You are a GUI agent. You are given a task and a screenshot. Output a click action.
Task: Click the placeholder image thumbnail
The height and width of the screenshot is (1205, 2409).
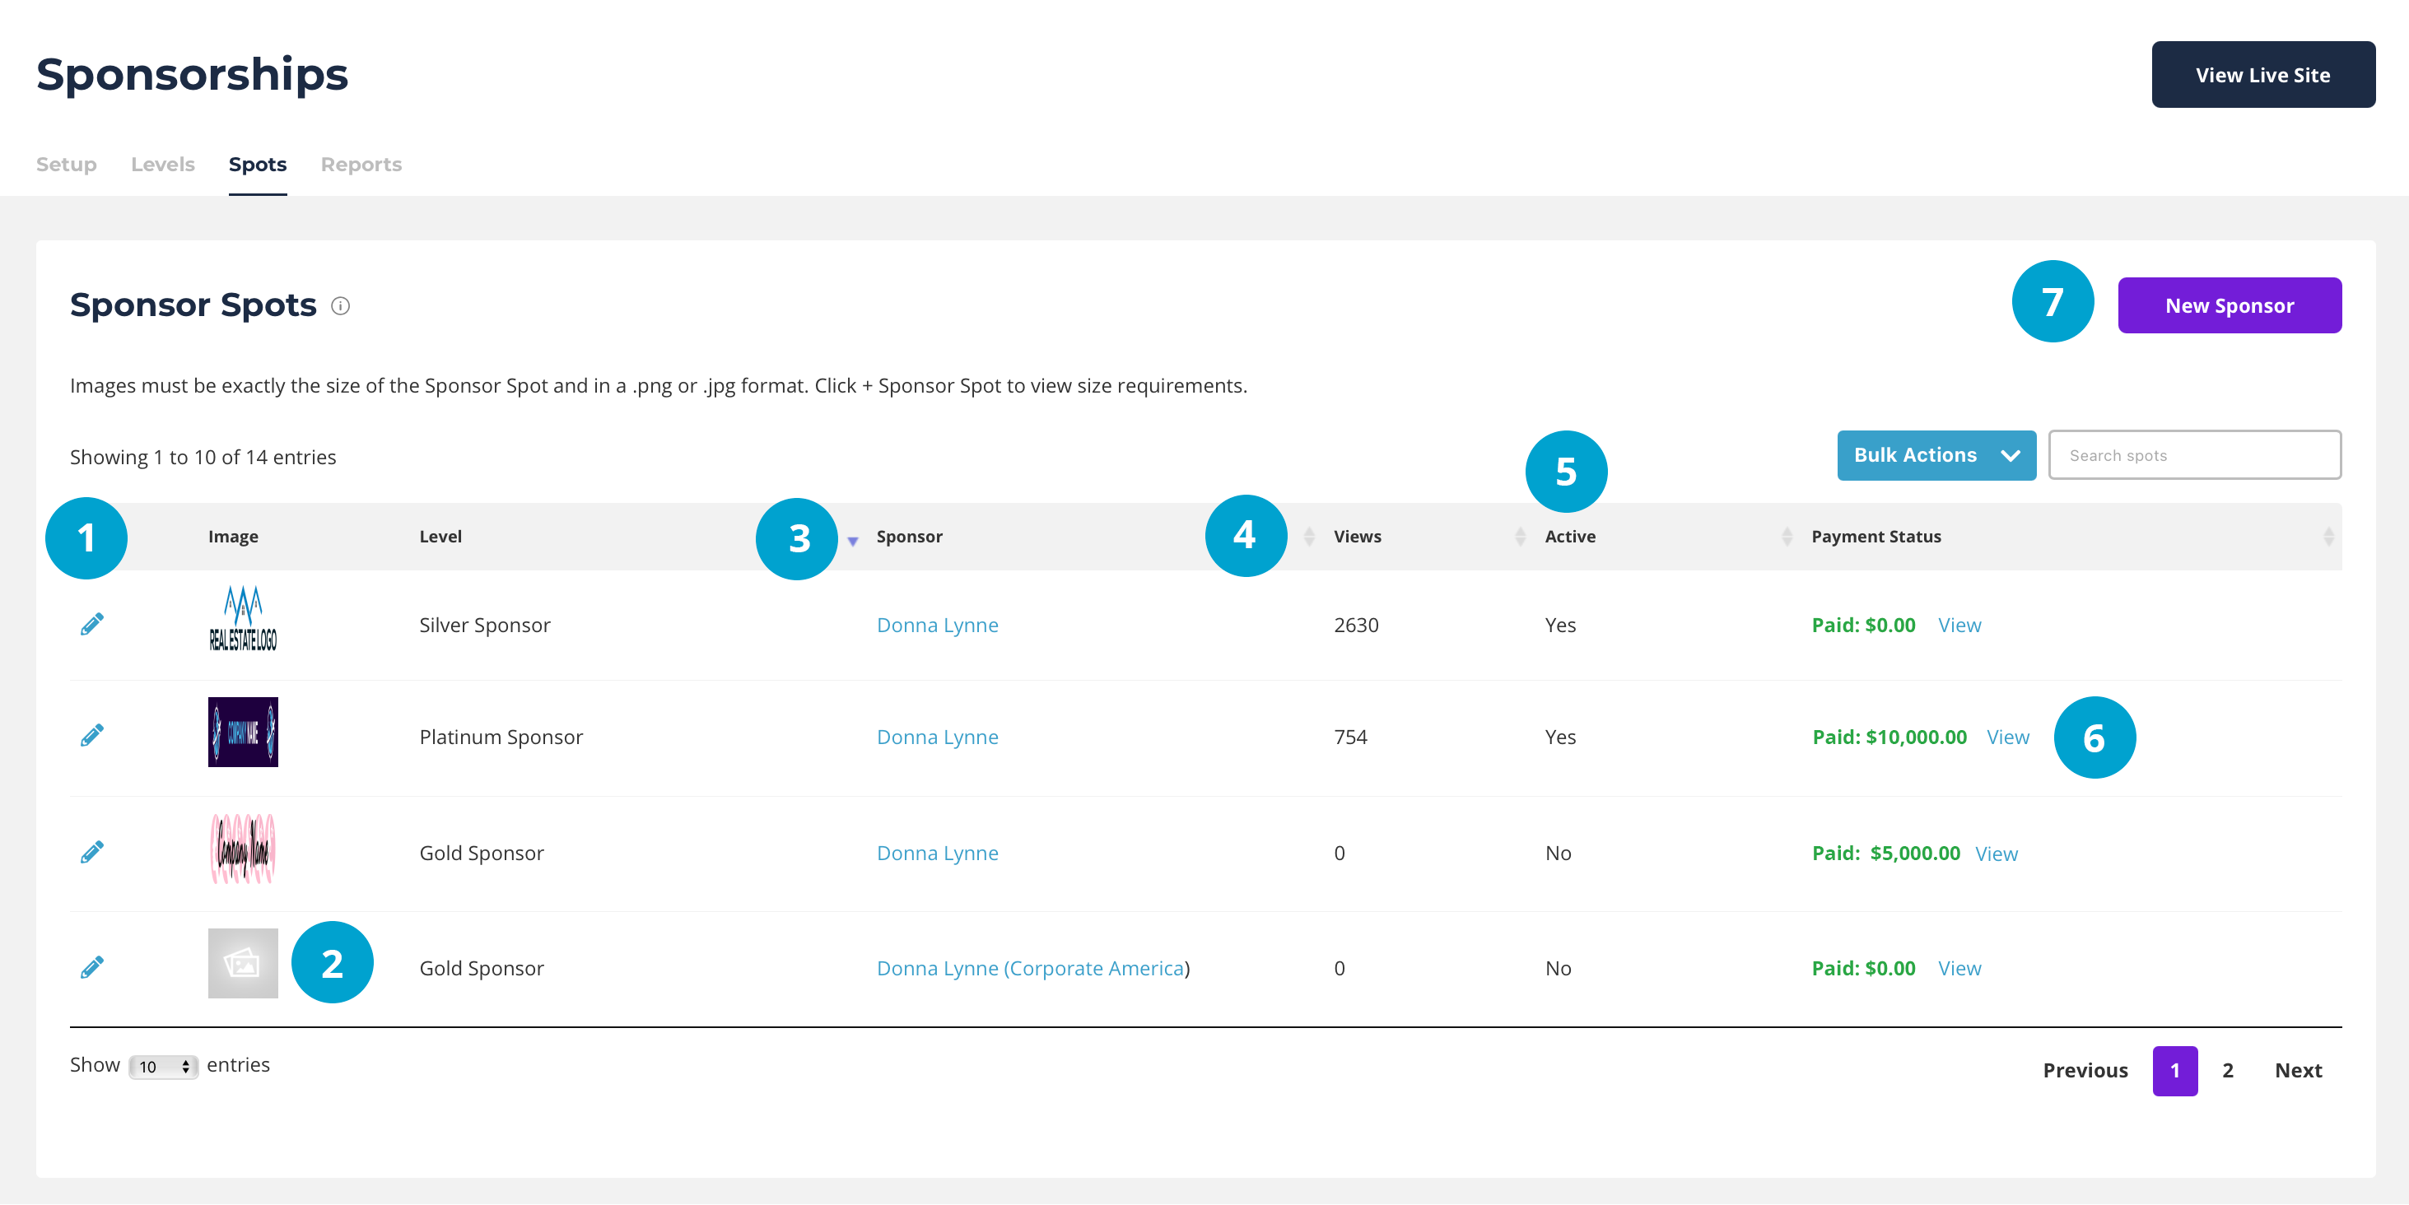click(x=242, y=963)
